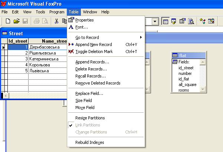This screenshot has width=223, height=152.
Task: Select Append New Record
Action: (x=106, y=44)
